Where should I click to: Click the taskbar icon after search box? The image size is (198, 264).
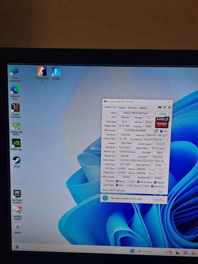(x=169, y=252)
